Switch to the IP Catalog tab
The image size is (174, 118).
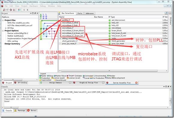click(21, 82)
